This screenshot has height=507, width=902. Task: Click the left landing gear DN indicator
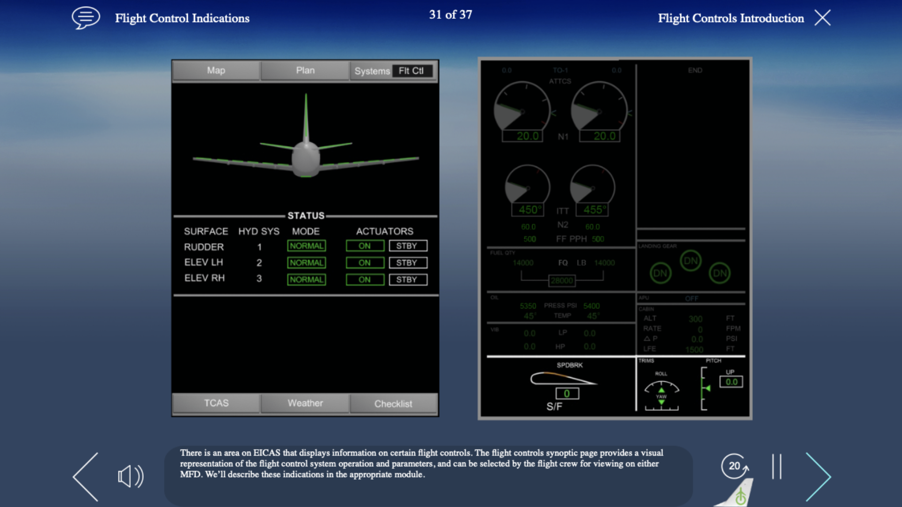(x=660, y=273)
